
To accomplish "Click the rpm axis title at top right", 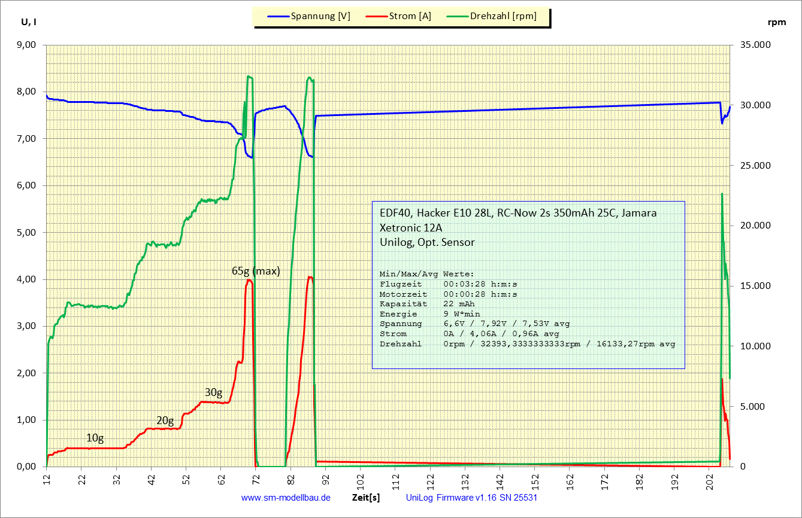I will point(776,22).
